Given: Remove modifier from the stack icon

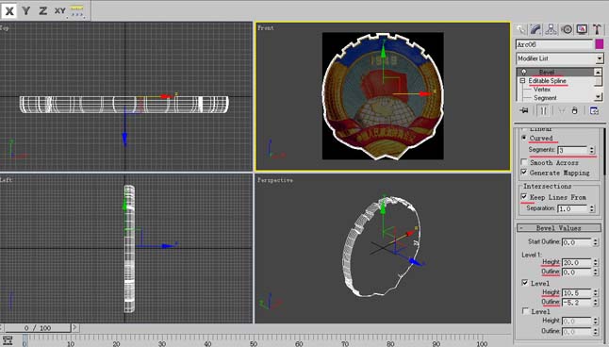Looking at the screenshot, I should point(575,110).
